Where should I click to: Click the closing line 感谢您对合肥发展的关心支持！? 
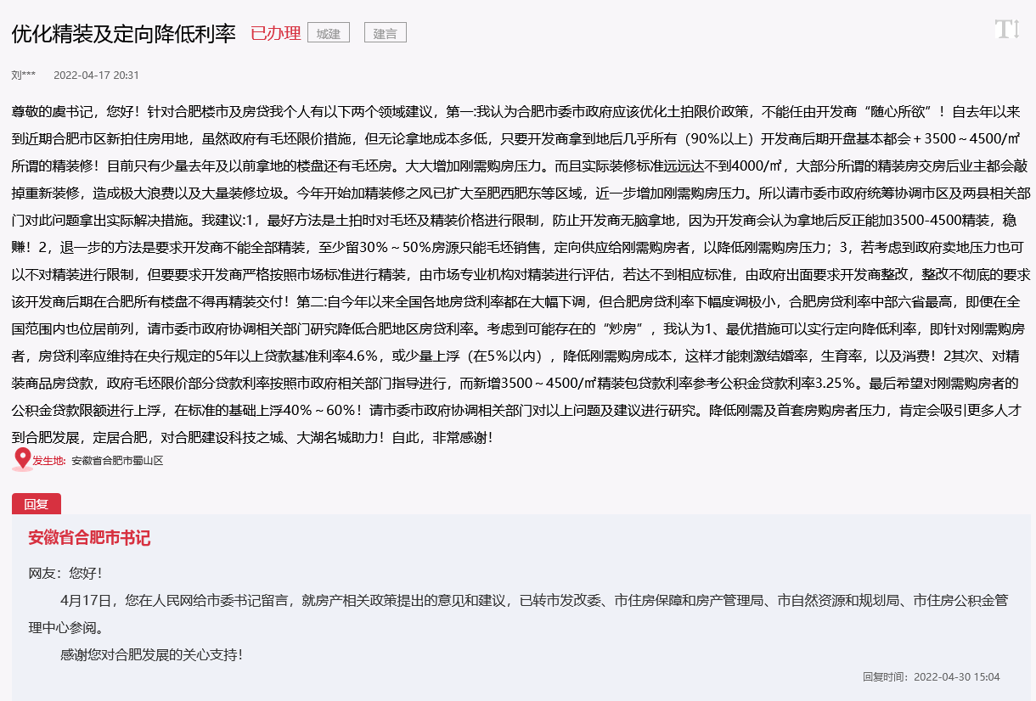click(153, 655)
